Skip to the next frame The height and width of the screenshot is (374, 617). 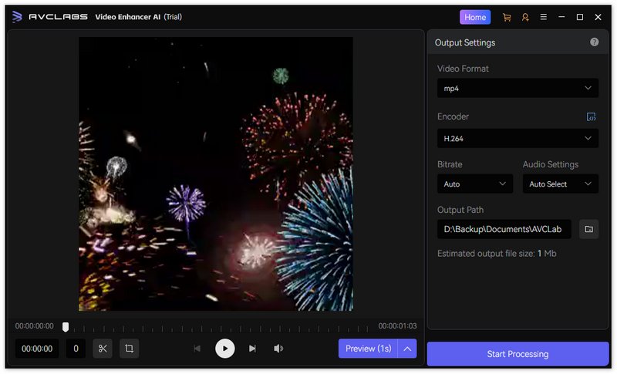pos(252,349)
